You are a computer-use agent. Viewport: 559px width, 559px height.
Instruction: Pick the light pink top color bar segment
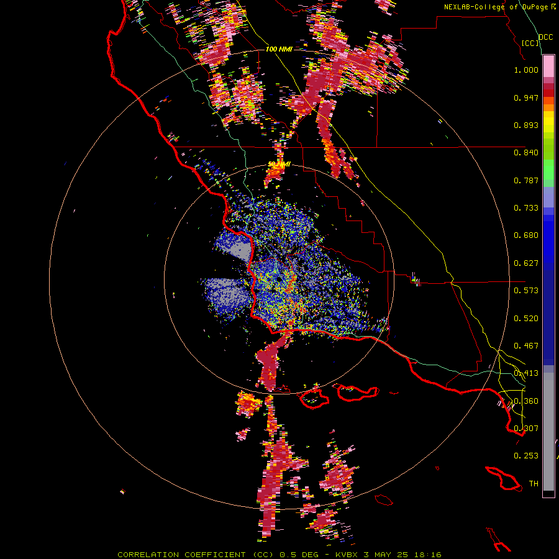click(x=548, y=66)
